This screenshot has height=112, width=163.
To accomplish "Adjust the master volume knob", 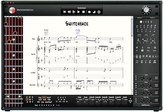I will click(146, 10).
